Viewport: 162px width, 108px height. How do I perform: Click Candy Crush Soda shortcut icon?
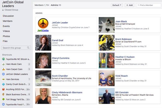click(x=3, y=84)
